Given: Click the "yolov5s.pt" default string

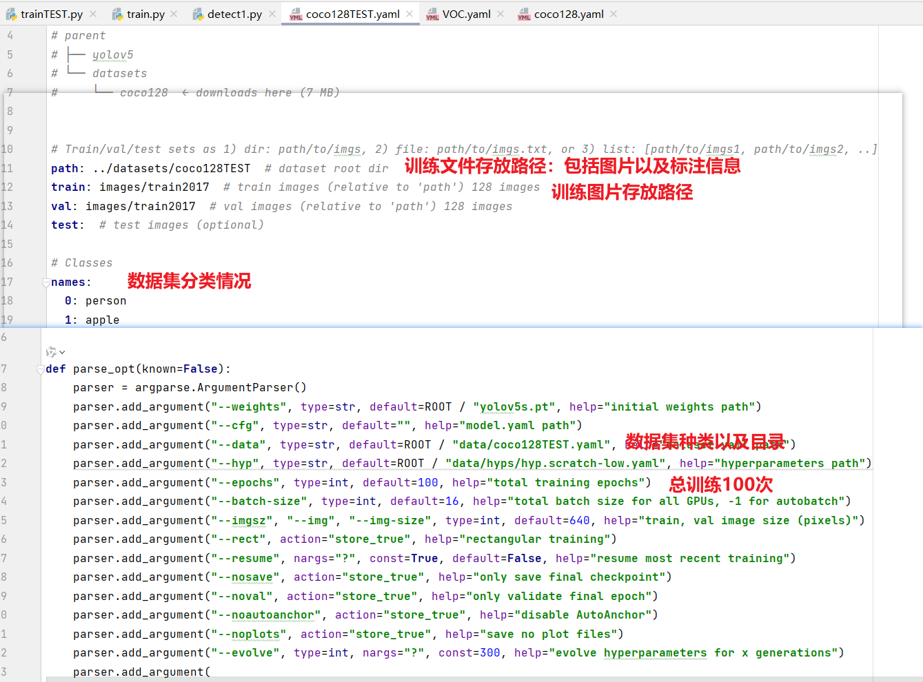Looking at the screenshot, I should tap(514, 407).
